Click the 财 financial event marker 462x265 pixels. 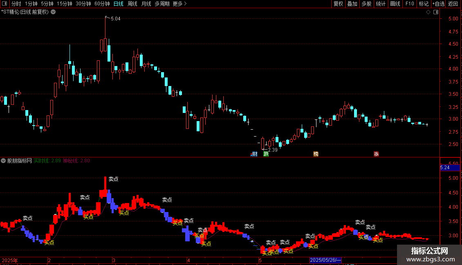(x=254, y=154)
